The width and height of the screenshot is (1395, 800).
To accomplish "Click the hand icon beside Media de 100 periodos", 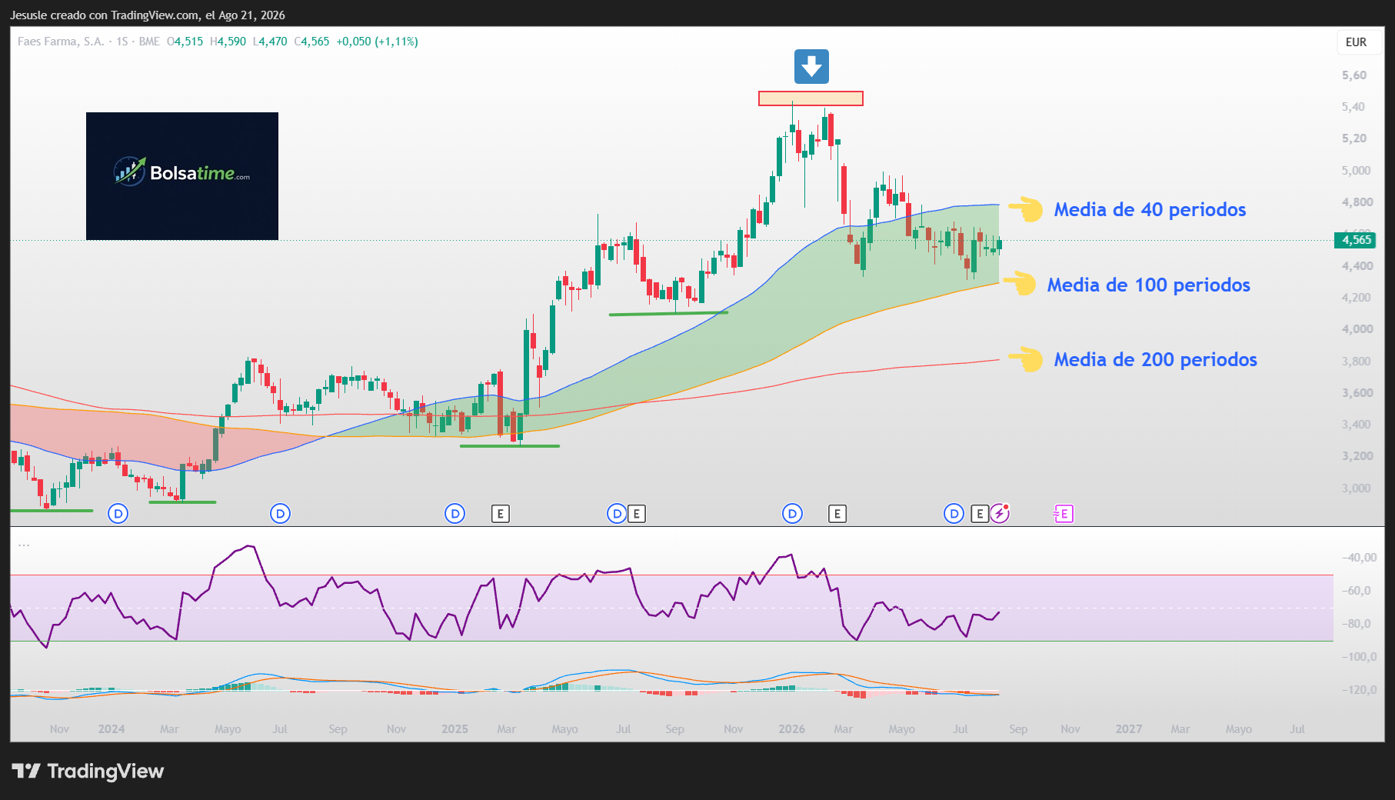I will [1020, 283].
